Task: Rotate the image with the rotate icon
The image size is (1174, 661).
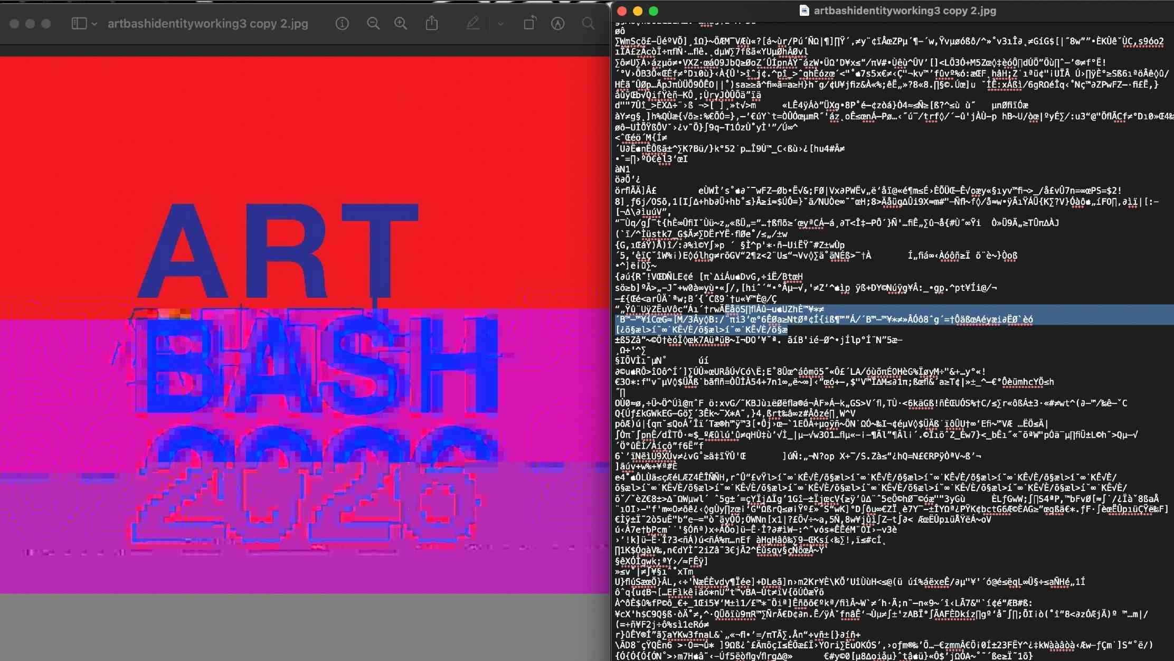Action: 529,23
